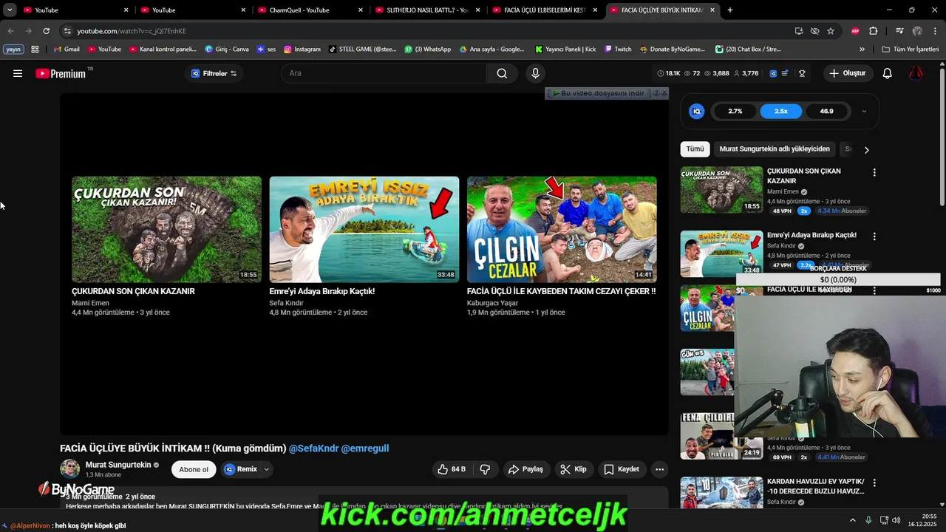Screen dimensions: 946x532
Task: Open the browser extensions puzzle icon
Action: 874,31
